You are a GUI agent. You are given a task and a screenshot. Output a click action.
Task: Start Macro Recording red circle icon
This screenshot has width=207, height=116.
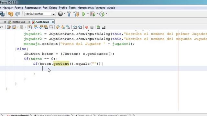[x=87, y=27]
